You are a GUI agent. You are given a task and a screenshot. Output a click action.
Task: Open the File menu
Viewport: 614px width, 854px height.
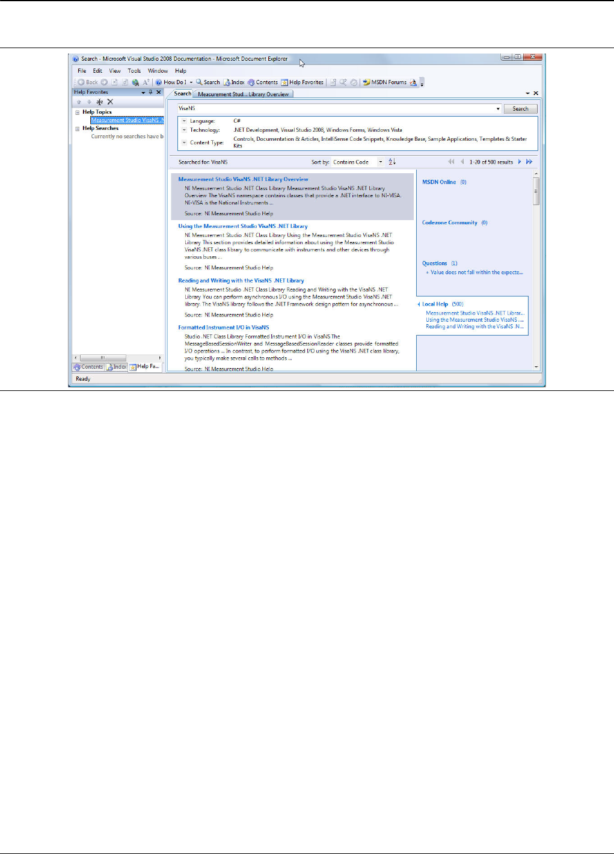coord(82,71)
